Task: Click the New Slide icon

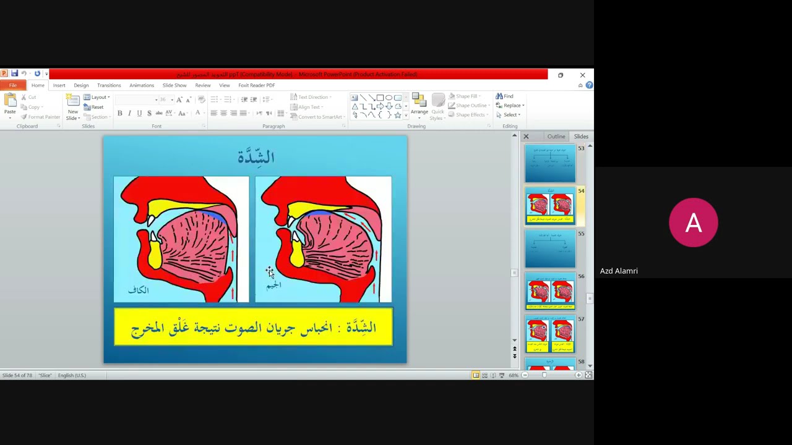Action: coord(73,101)
